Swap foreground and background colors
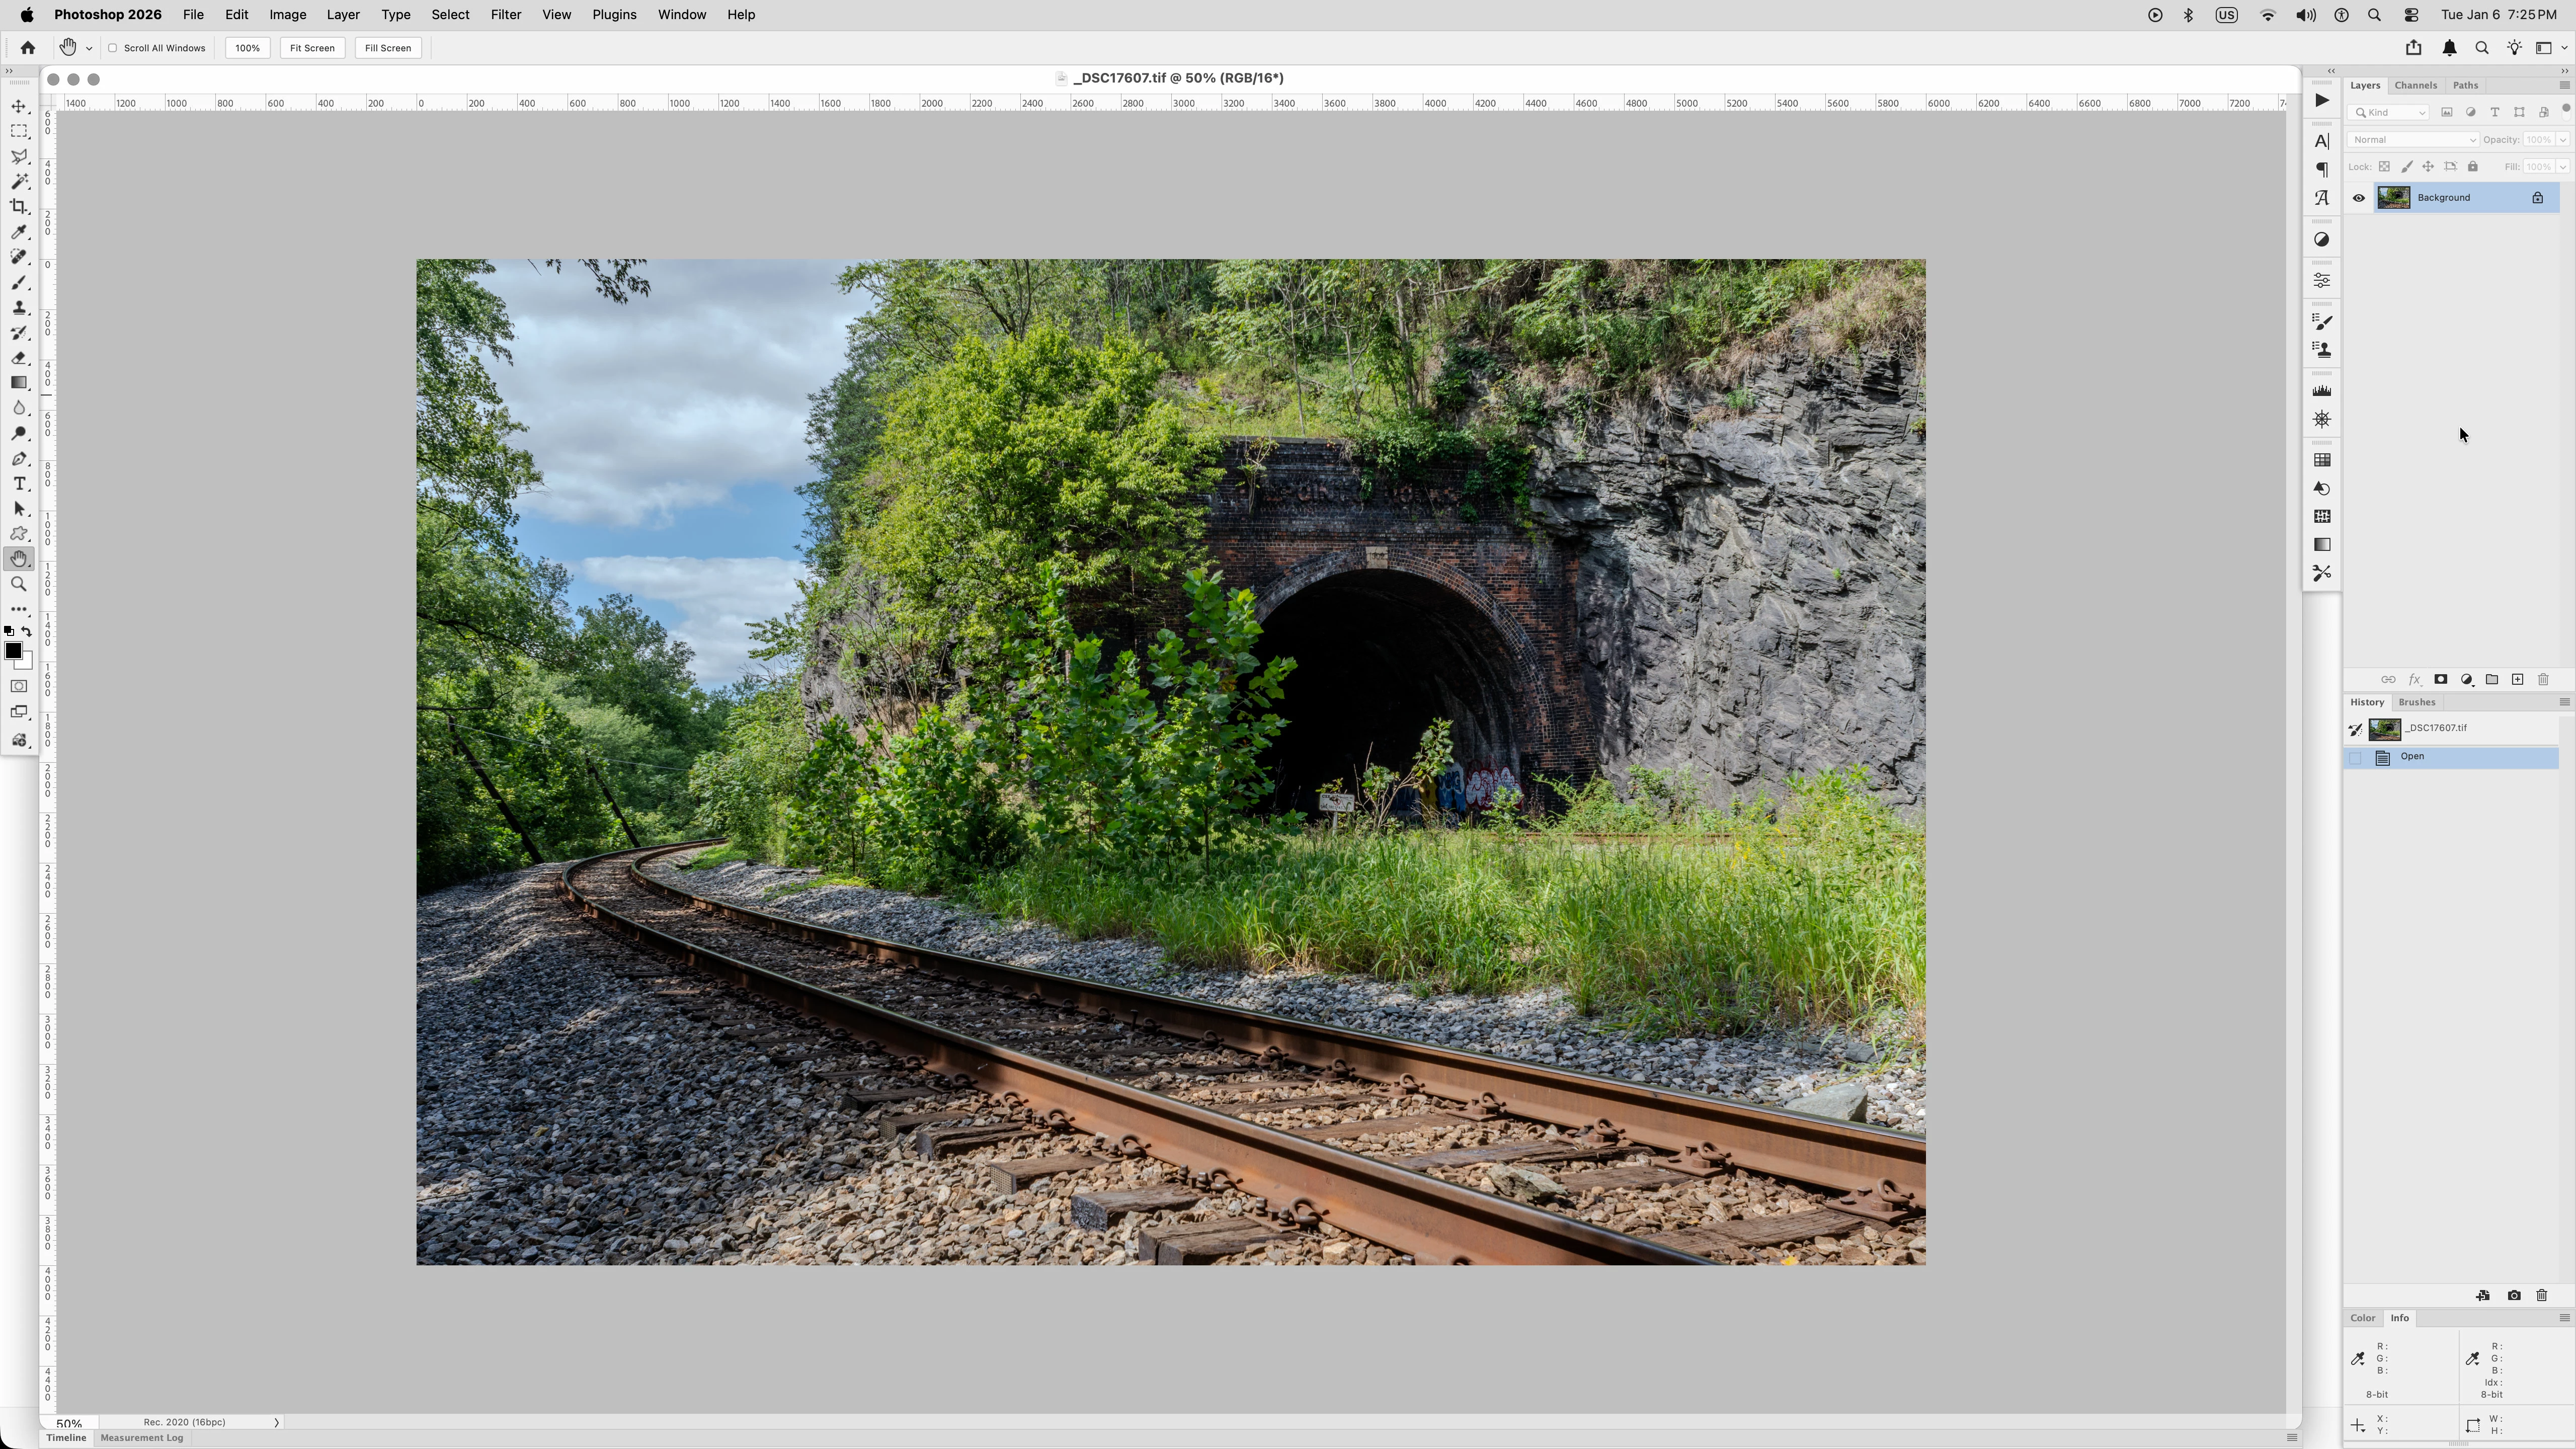The width and height of the screenshot is (2576, 1449). pyautogui.click(x=27, y=632)
